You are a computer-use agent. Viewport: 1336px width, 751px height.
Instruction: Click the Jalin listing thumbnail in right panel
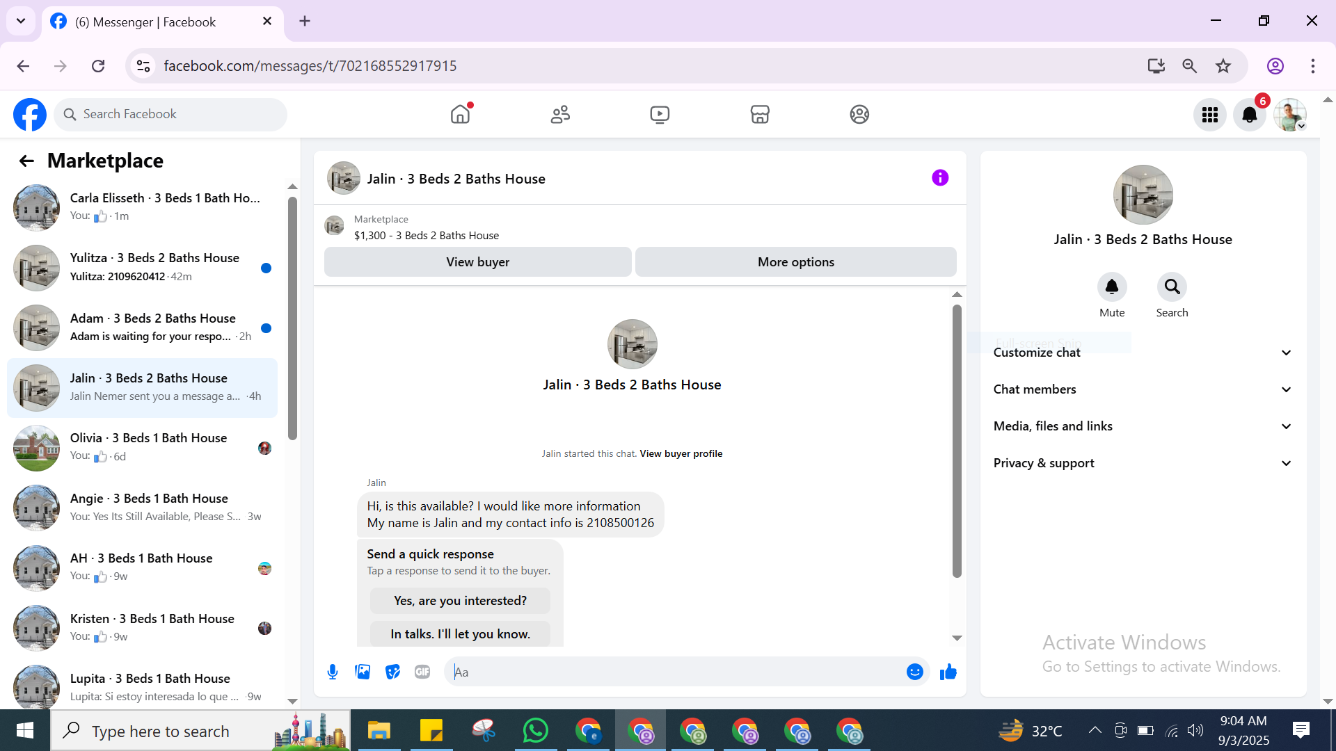pos(1143,195)
